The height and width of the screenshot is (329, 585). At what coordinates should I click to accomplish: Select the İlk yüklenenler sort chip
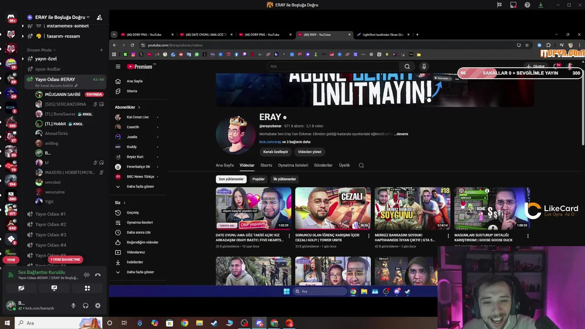(x=284, y=179)
